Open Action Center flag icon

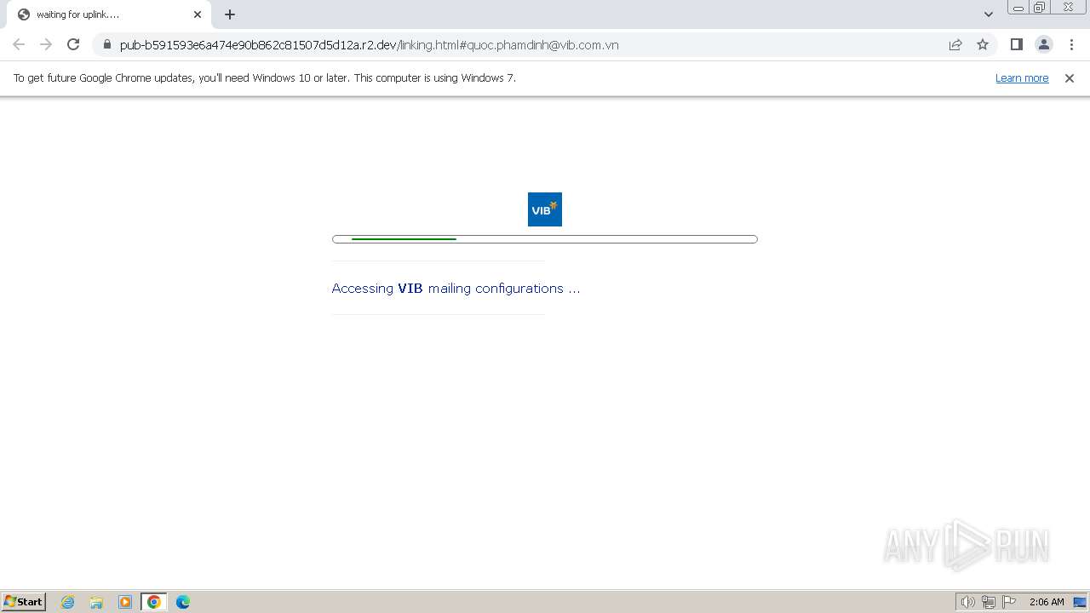pos(1010,602)
